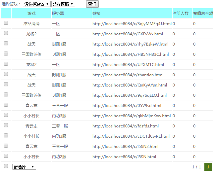Select the QnKyAYsn.html row checkbox

[x=6, y=84]
